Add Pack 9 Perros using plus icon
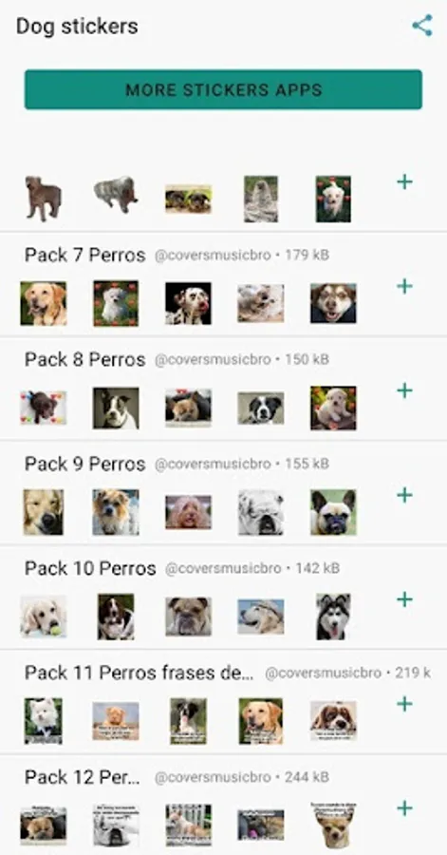 404,495
